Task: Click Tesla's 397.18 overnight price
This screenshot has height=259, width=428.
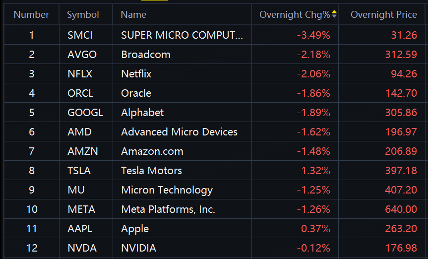Action: point(401,171)
